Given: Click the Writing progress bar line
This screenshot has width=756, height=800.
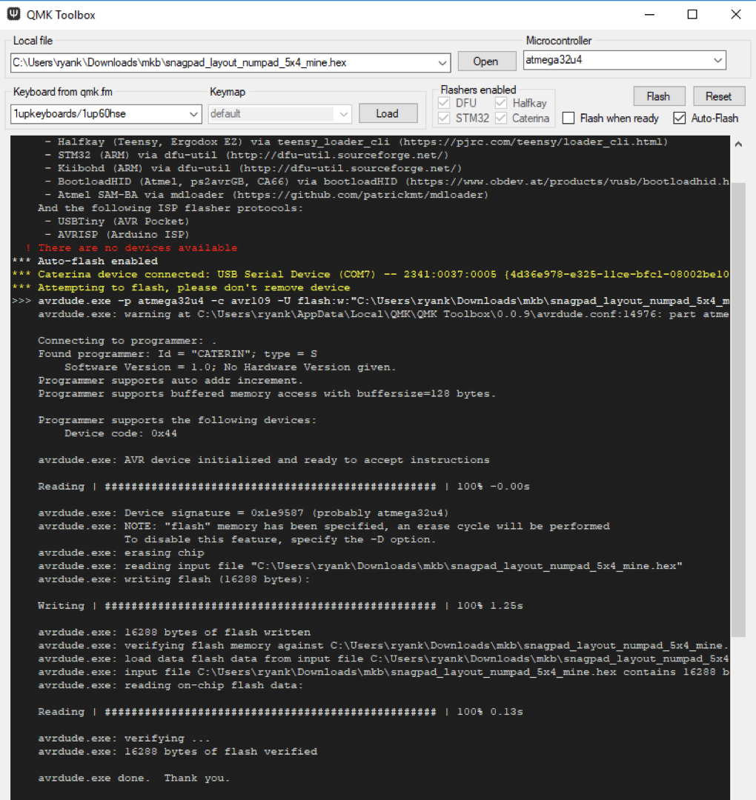Looking at the screenshot, I should [x=280, y=606].
